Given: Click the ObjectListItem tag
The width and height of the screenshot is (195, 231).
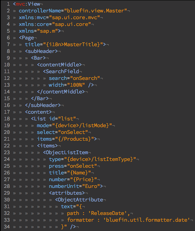Looking at the screenshot, I should tap(65, 153).
